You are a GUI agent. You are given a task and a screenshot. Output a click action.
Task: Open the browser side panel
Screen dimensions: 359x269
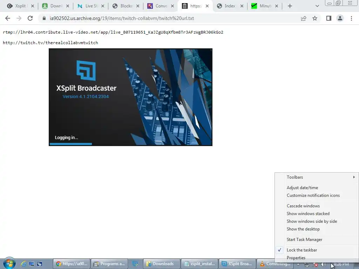(x=329, y=18)
